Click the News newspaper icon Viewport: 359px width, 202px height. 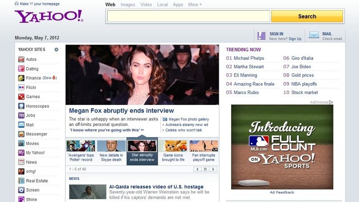21,162
